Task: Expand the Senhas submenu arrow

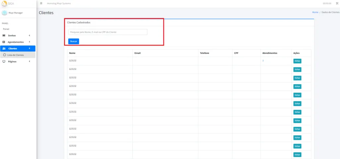Action: pos(30,36)
